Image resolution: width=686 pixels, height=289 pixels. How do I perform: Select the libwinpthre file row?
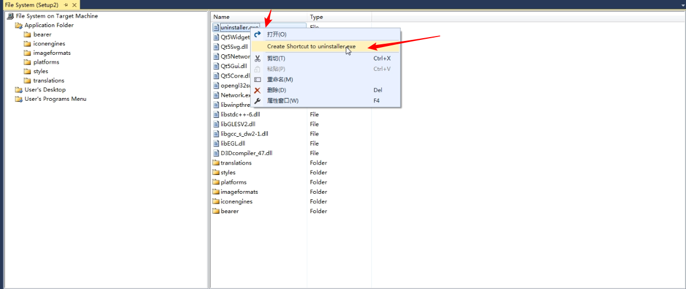coord(236,105)
